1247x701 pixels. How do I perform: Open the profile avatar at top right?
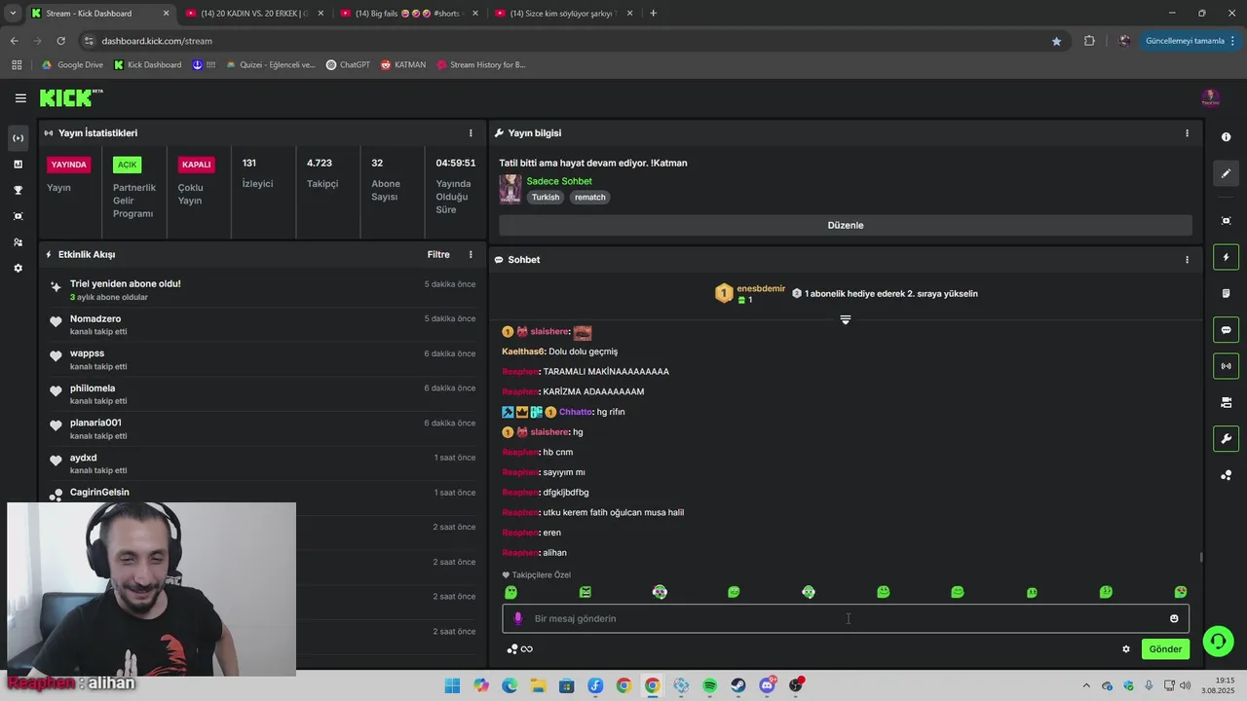1210,98
